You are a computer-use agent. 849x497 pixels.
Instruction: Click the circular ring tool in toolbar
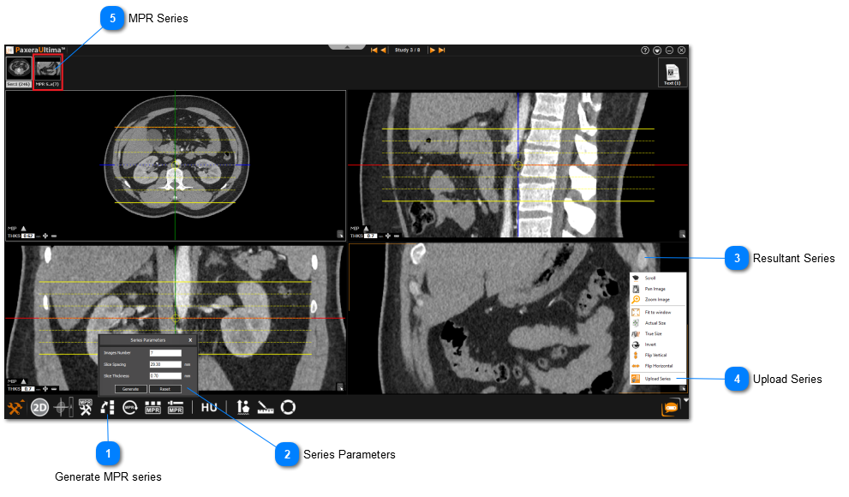pyautogui.click(x=289, y=408)
